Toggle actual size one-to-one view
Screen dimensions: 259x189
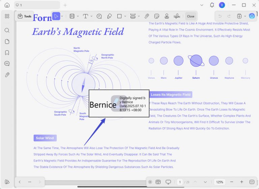[252, 182]
